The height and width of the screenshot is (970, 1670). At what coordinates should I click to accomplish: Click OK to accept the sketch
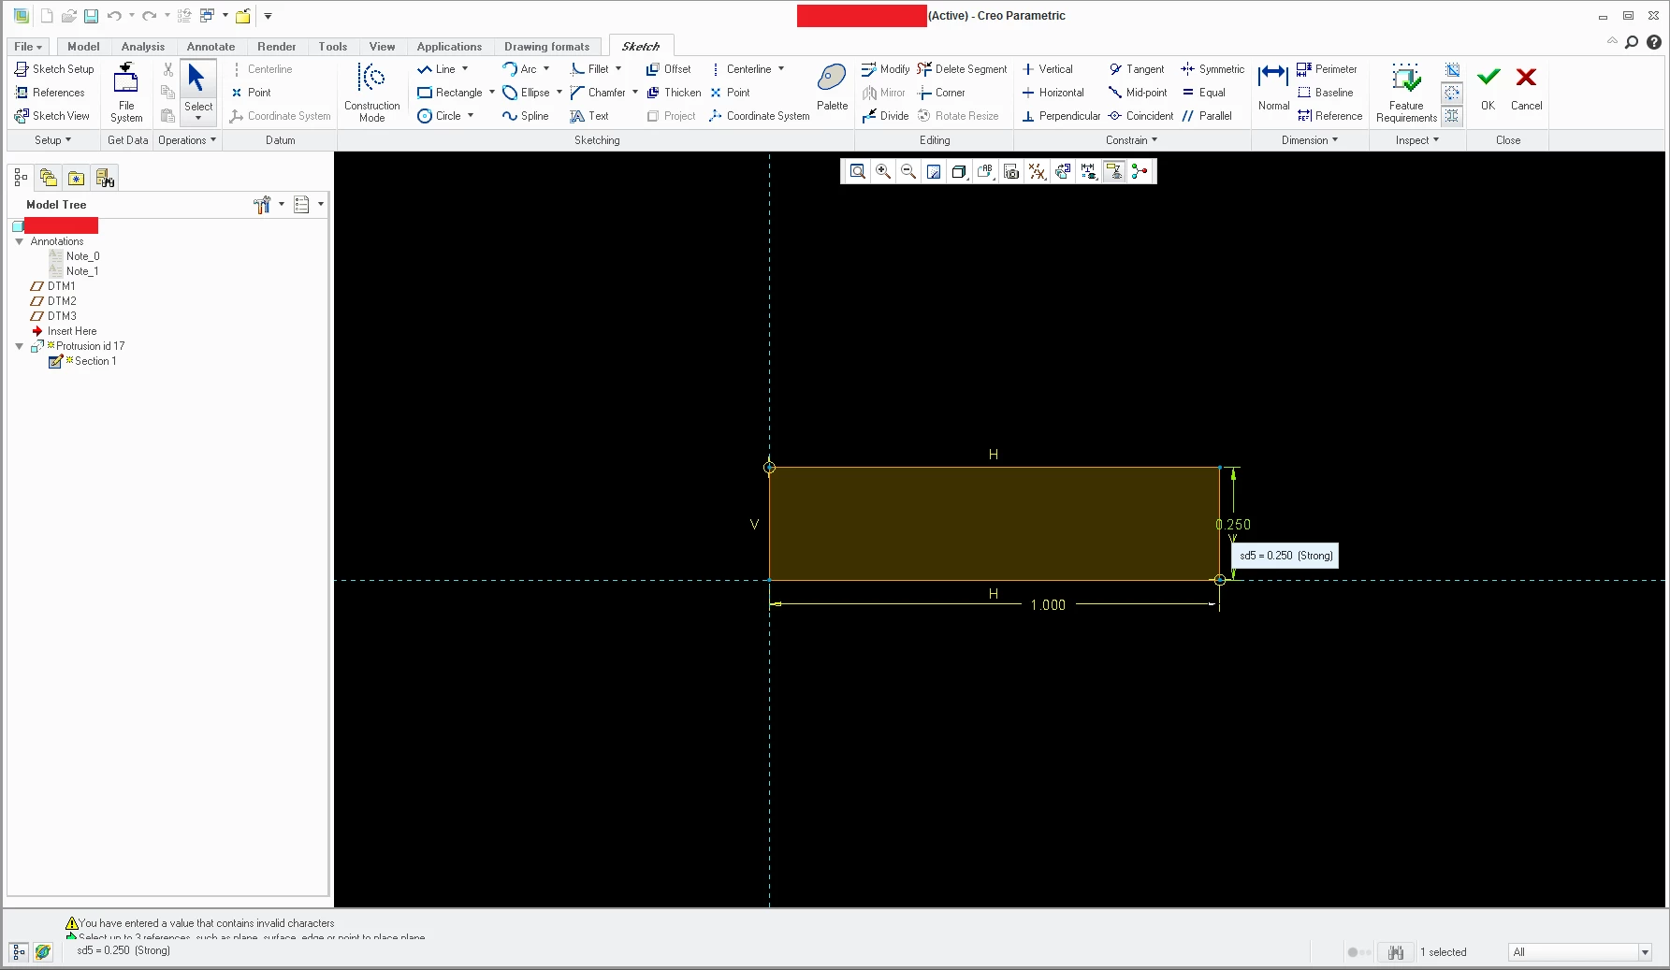[x=1488, y=88]
